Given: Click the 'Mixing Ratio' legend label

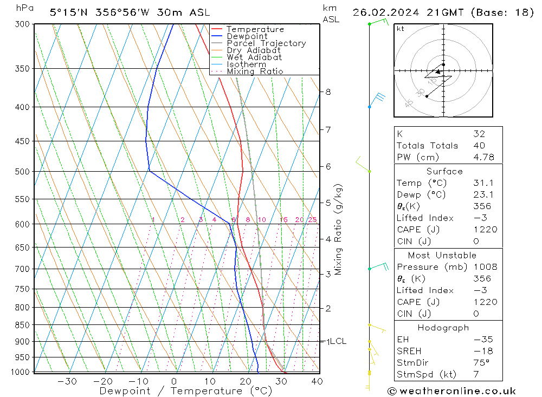Looking at the screenshot, I should [255, 71].
